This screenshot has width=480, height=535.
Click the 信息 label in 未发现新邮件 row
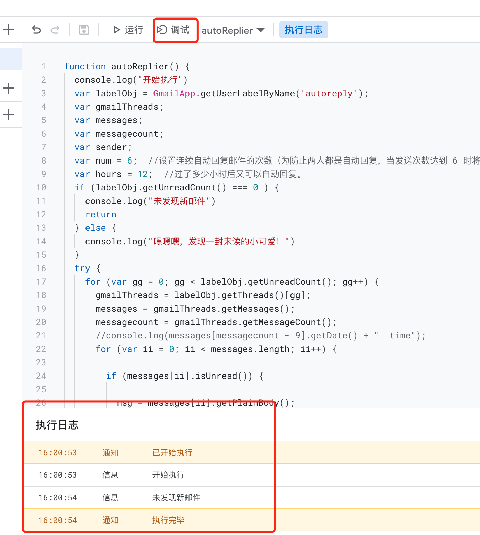tap(110, 498)
